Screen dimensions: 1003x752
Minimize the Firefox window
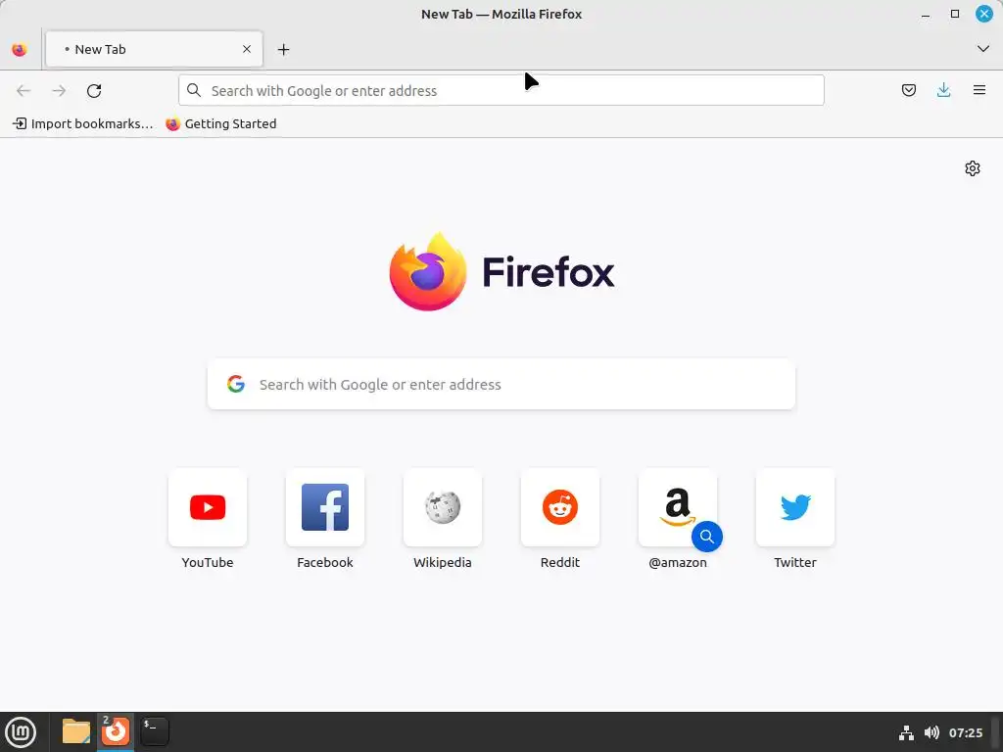coord(925,14)
